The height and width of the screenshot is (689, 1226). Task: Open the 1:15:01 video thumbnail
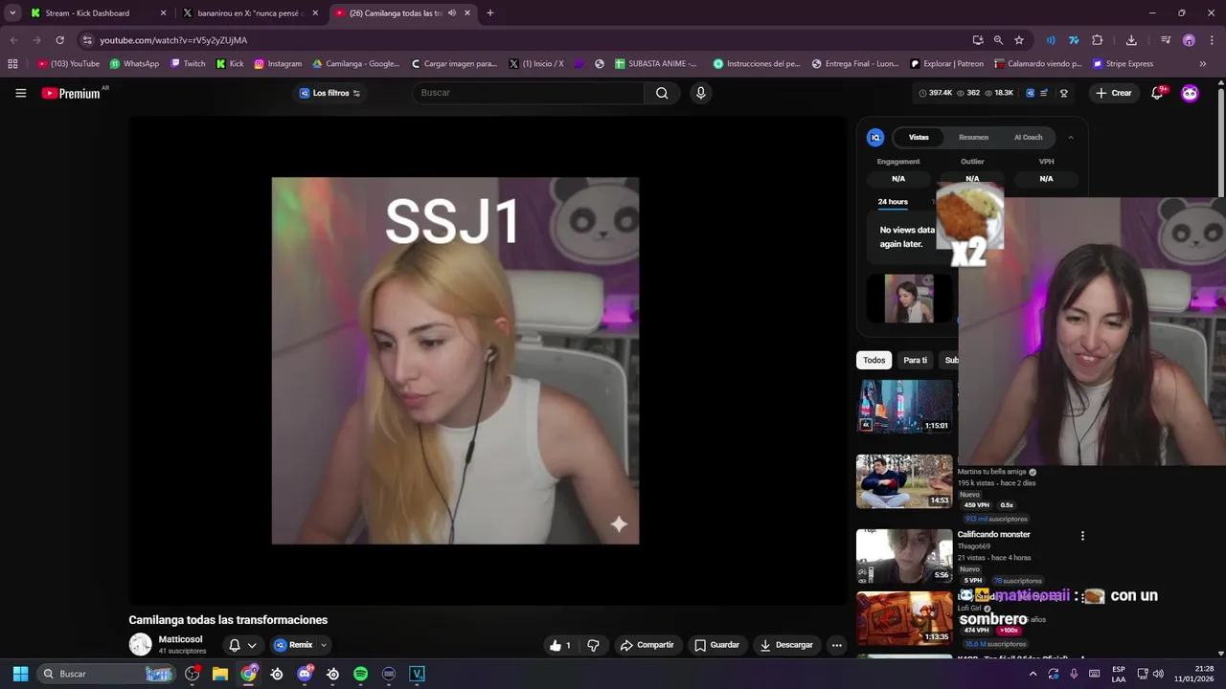pyautogui.click(x=904, y=407)
